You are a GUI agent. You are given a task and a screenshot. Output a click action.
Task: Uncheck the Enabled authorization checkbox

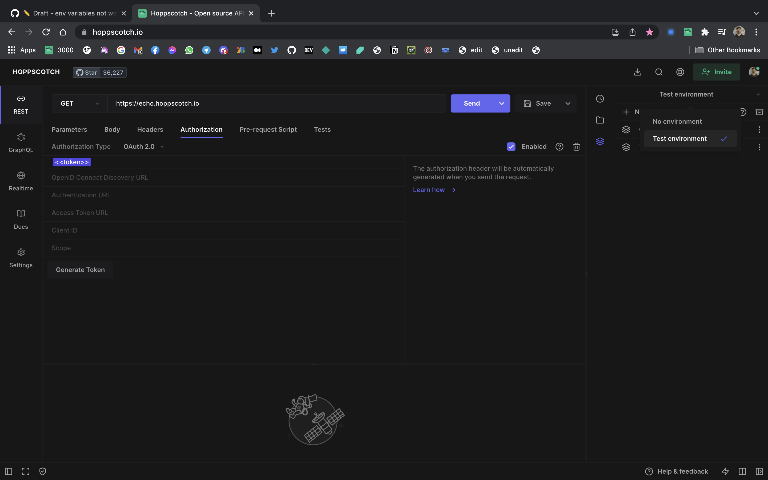511,147
